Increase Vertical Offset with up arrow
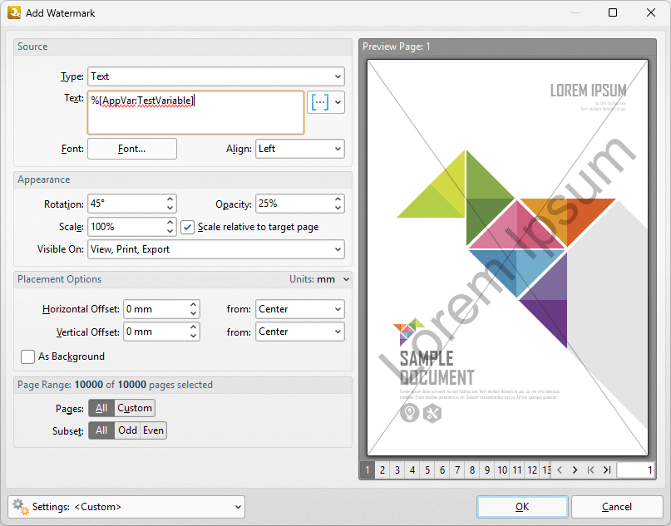The image size is (671, 526). [194, 327]
